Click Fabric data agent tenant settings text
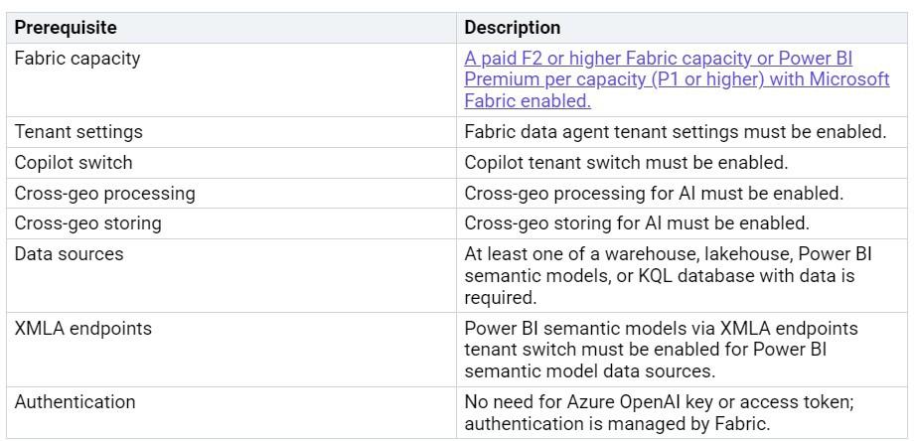Screen dimensions: 915x441 [675, 131]
